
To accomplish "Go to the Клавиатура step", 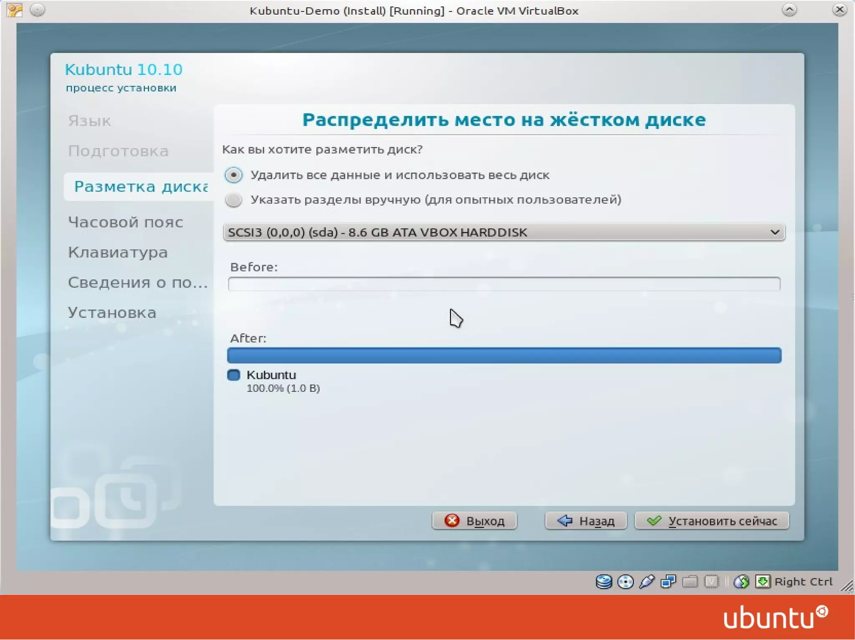I will tap(118, 252).
